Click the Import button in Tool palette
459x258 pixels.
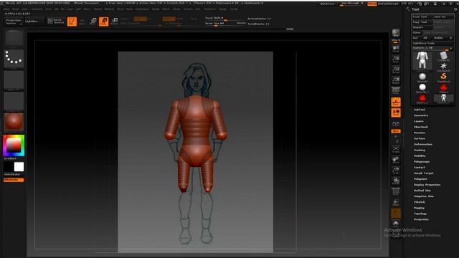tap(422, 27)
